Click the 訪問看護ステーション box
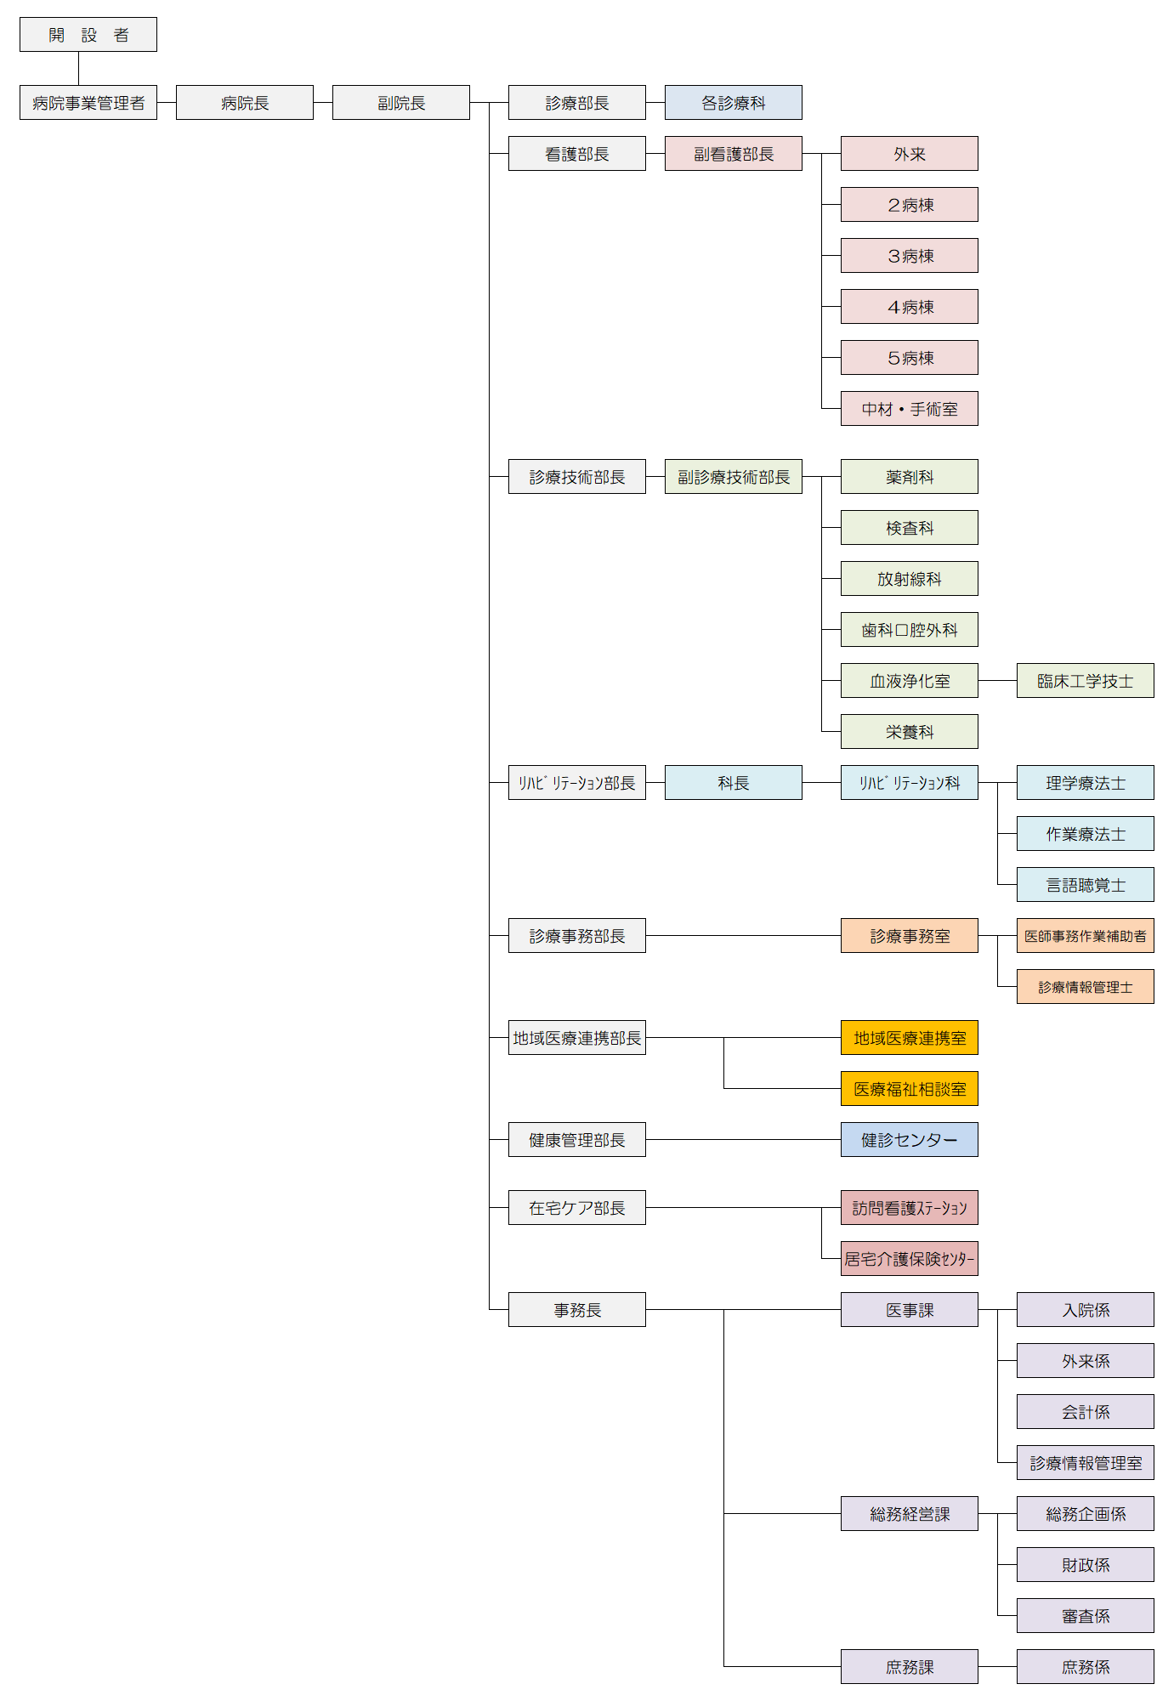The image size is (1174, 1701). click(x=909, y=1208)
